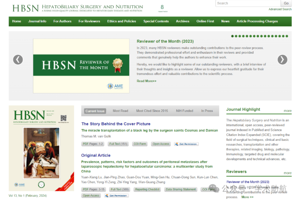
Task: Open the miracle transplantation article title
Action: point(149,131)
